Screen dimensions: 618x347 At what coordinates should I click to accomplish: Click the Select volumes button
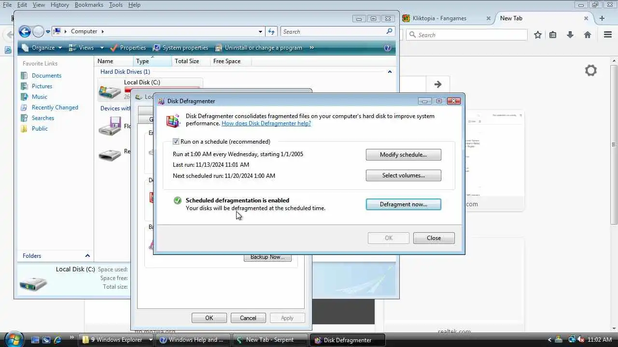(403, 175)
